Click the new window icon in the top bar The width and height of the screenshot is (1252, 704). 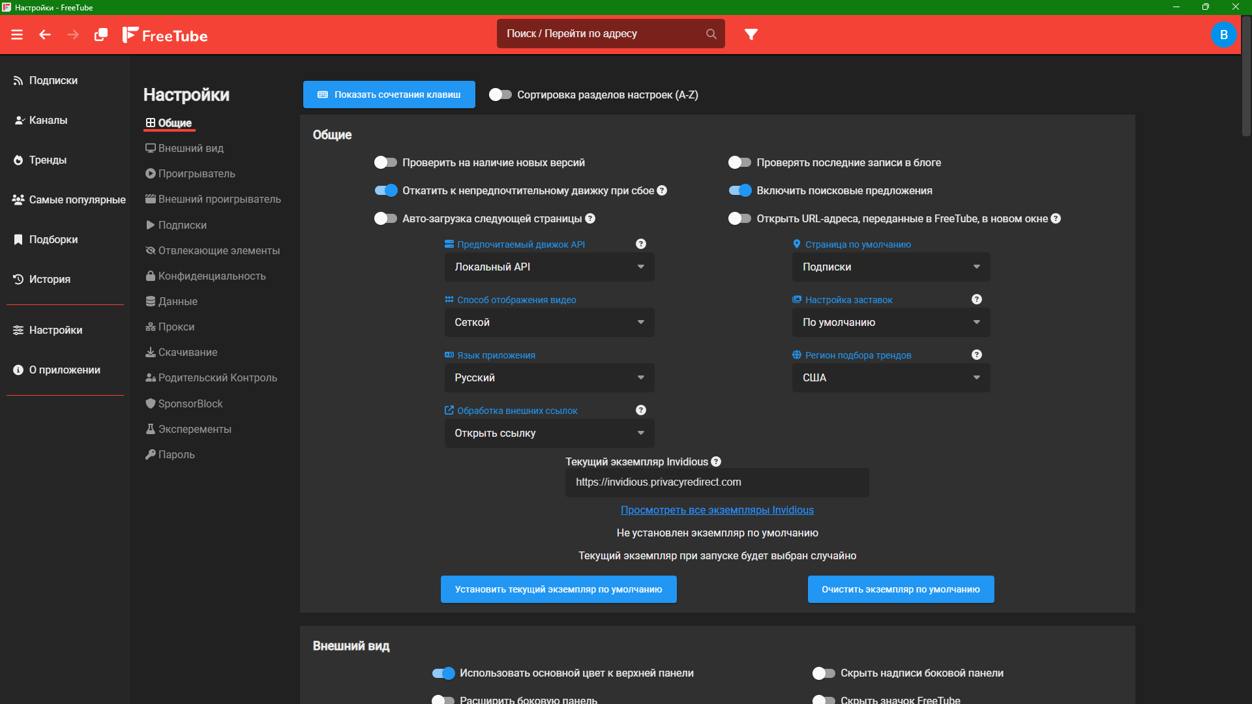pyautogui.click(x=101, y=35)
